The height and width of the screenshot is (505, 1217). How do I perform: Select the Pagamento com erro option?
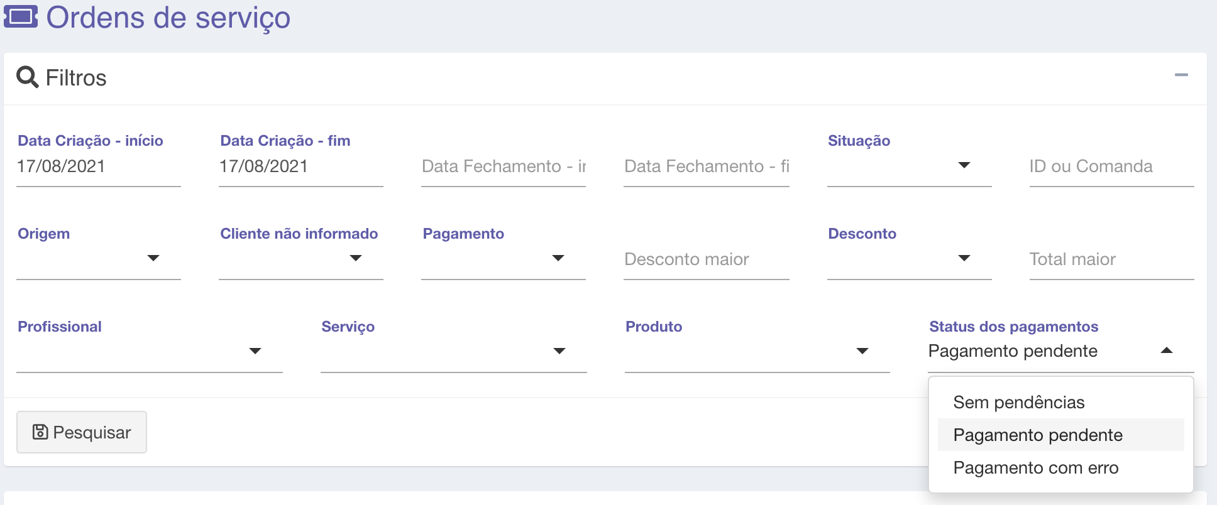pos(1035,468)
